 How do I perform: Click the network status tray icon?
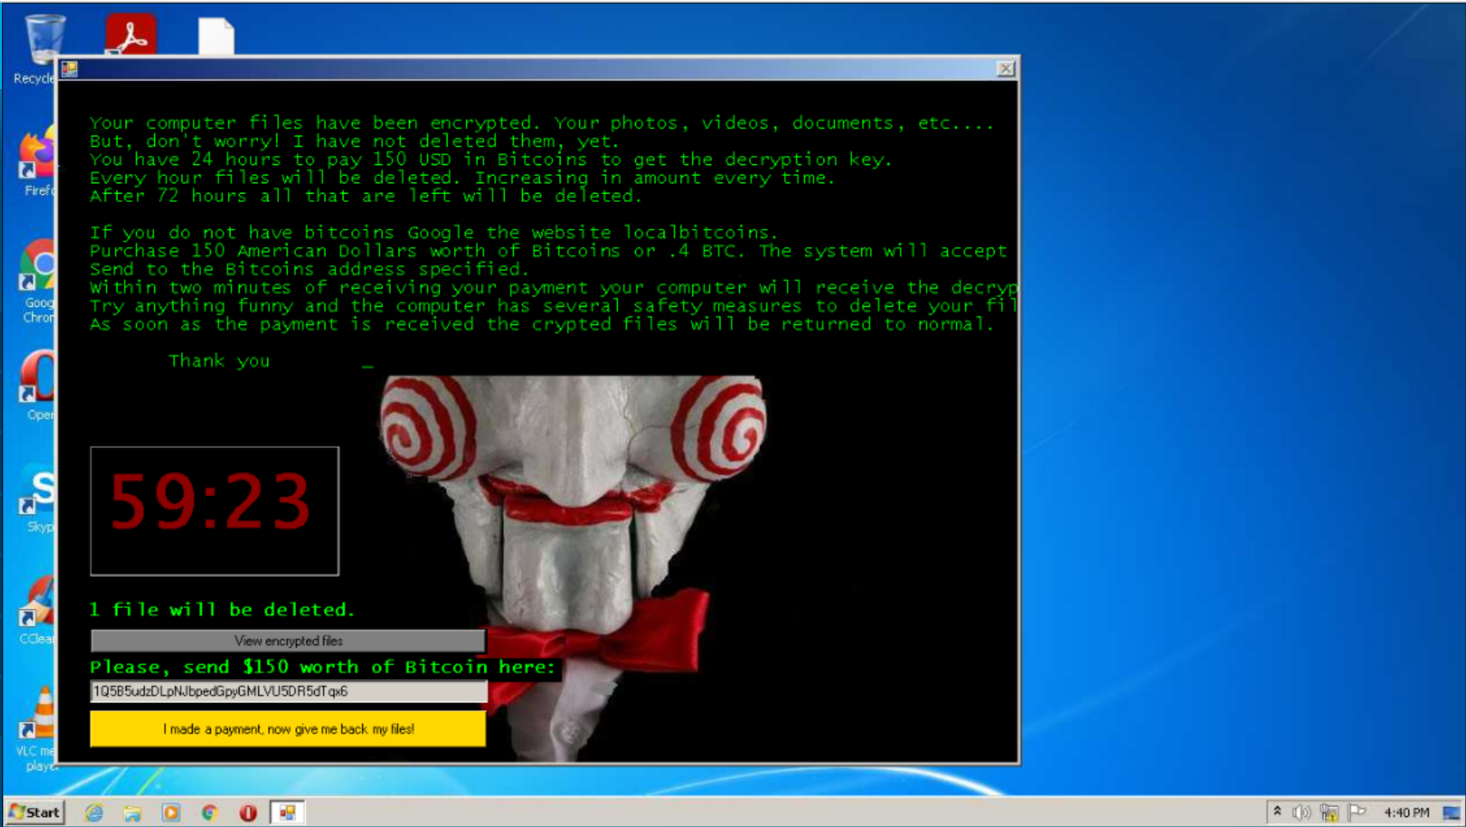pos(1329,812)
